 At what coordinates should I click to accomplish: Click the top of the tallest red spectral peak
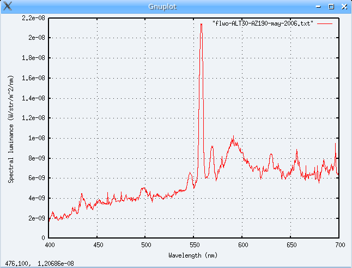coord(201,24)
